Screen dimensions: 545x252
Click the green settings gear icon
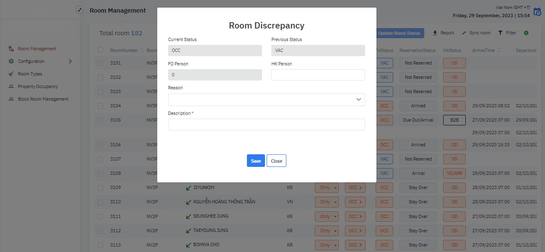tap(526, 33)
